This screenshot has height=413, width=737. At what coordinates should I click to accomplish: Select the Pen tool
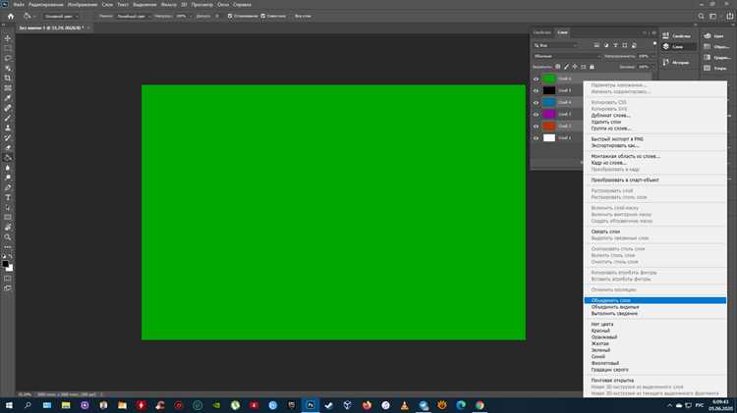[x=8, y=187]
